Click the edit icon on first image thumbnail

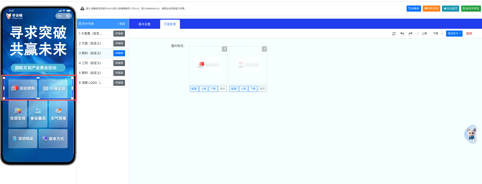pos(224,49)
